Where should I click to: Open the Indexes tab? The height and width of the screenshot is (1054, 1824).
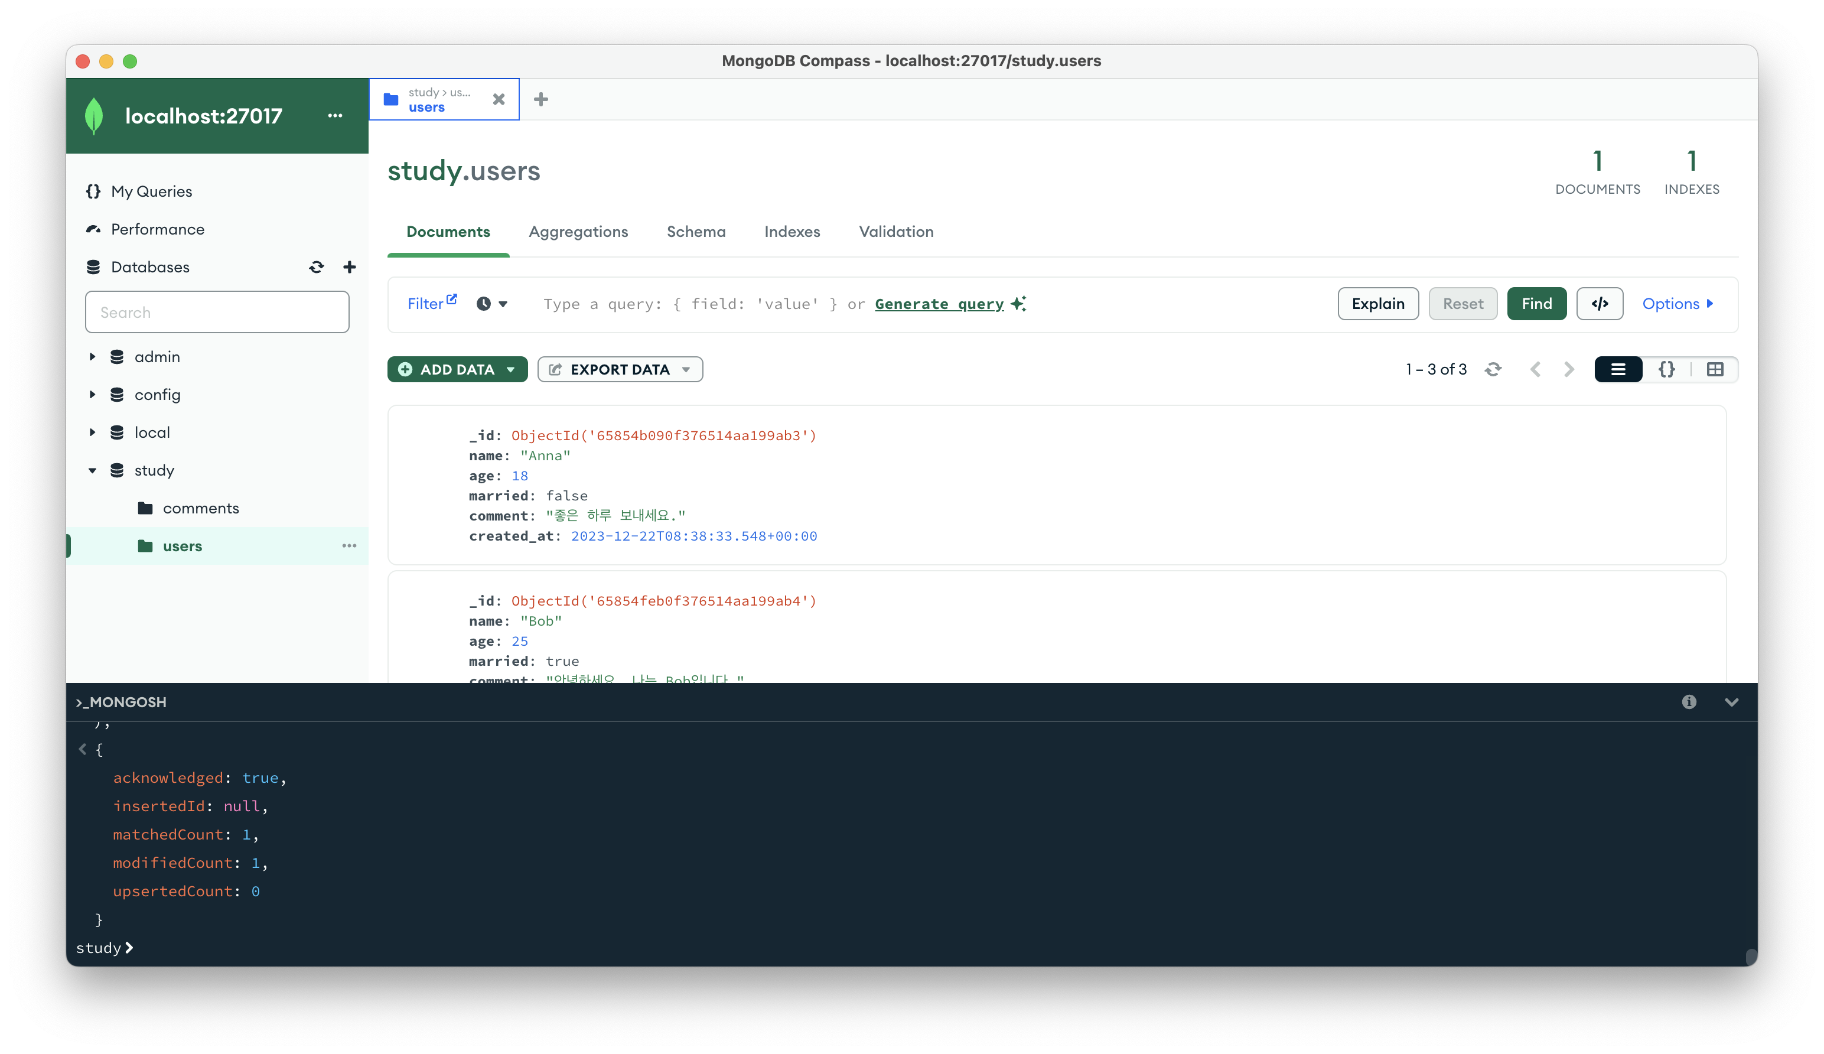(x=792, y=232)
